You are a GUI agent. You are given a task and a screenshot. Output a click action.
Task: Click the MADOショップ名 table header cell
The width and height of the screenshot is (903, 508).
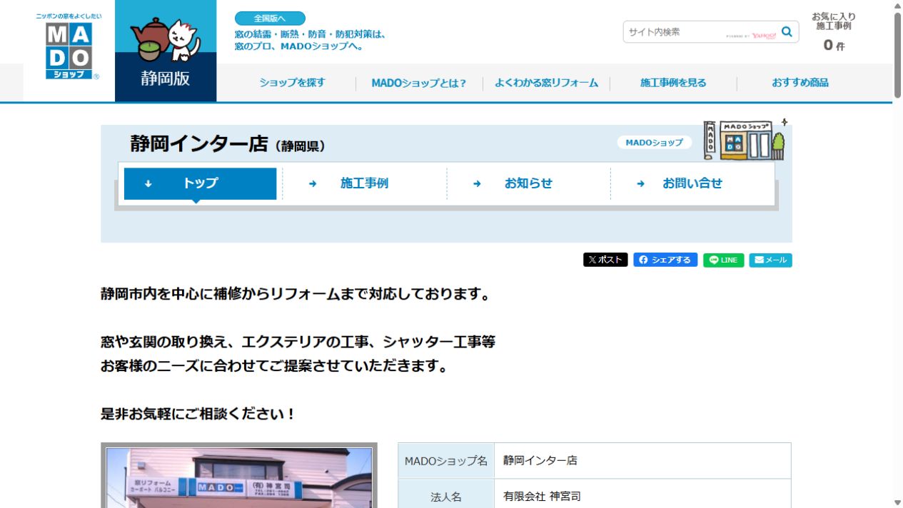coord(446,461)
